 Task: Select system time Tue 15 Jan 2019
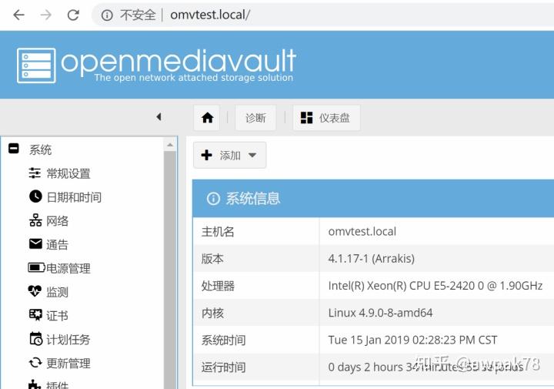pyautogui.click(x=412, y=340)
